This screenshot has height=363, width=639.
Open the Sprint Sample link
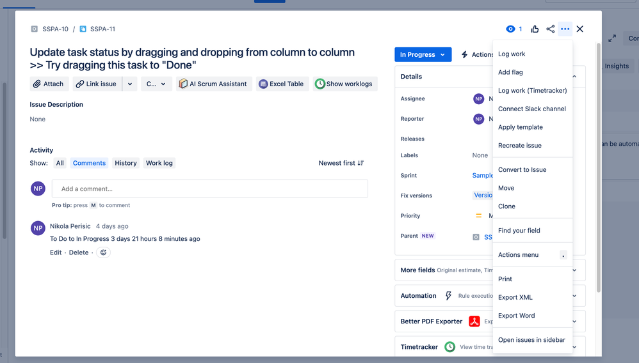coord(483,175)
